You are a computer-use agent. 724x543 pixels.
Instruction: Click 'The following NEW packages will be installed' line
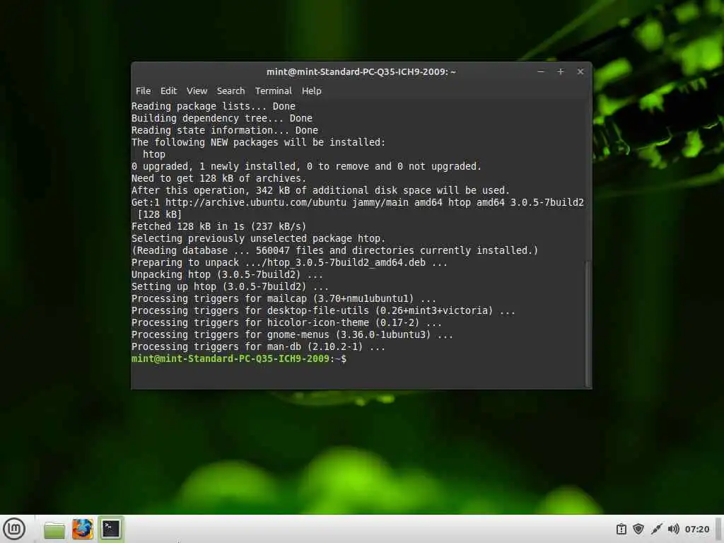pyautogui.click(x=258, y=142)
